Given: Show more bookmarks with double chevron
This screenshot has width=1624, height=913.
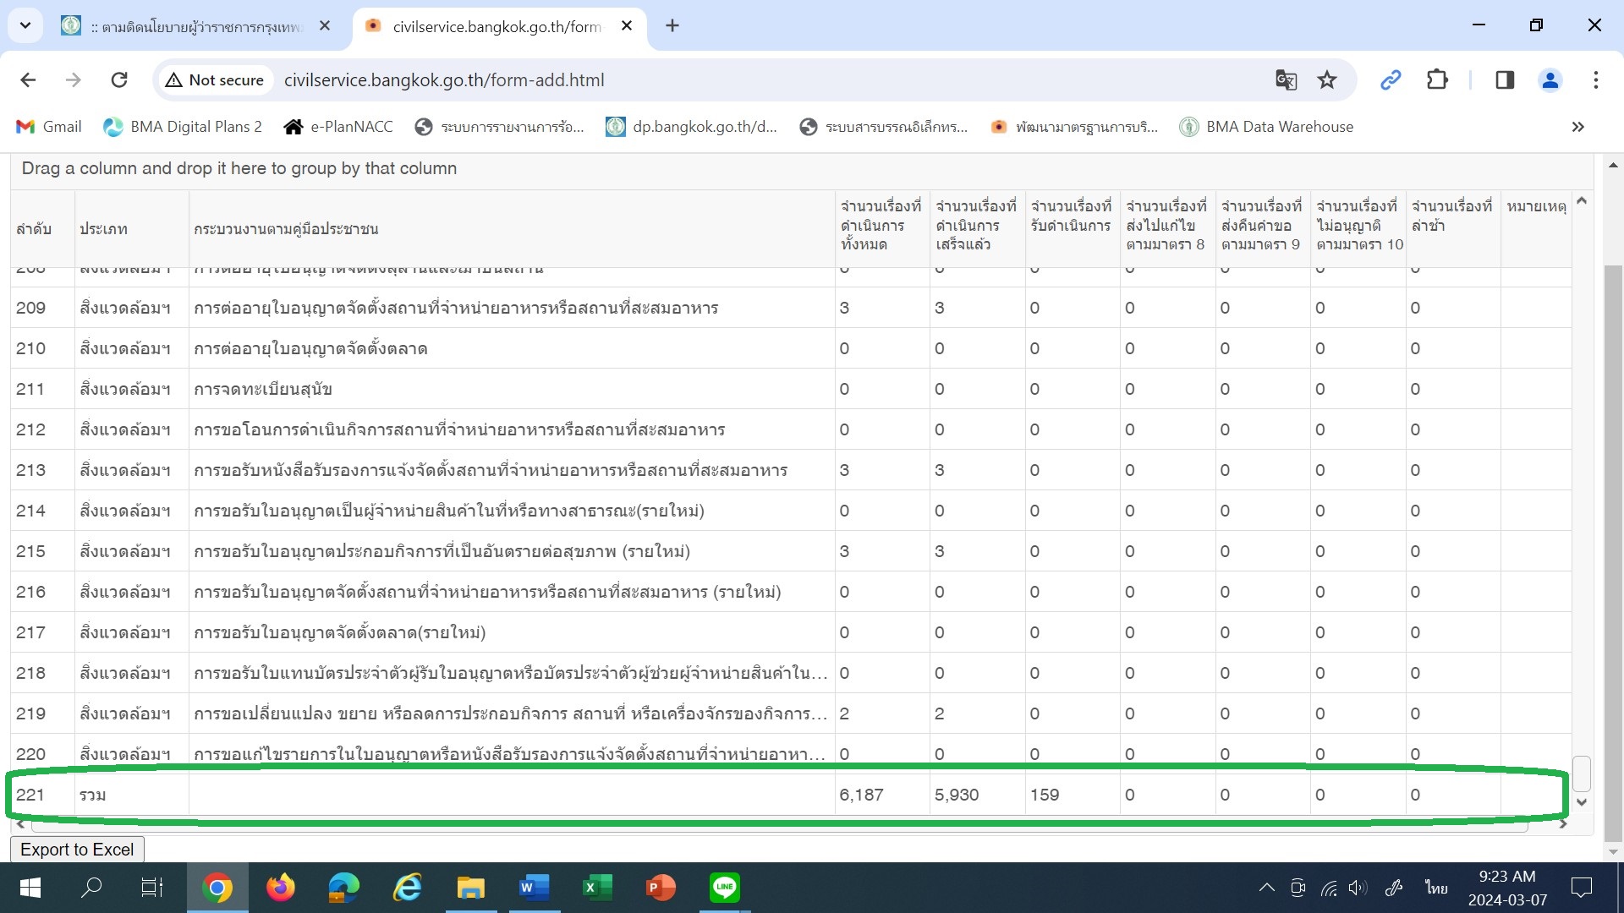Looking at the screenshot, I should point(1577,127).
